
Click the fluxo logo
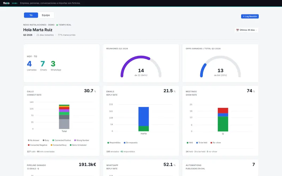point(6,3)
